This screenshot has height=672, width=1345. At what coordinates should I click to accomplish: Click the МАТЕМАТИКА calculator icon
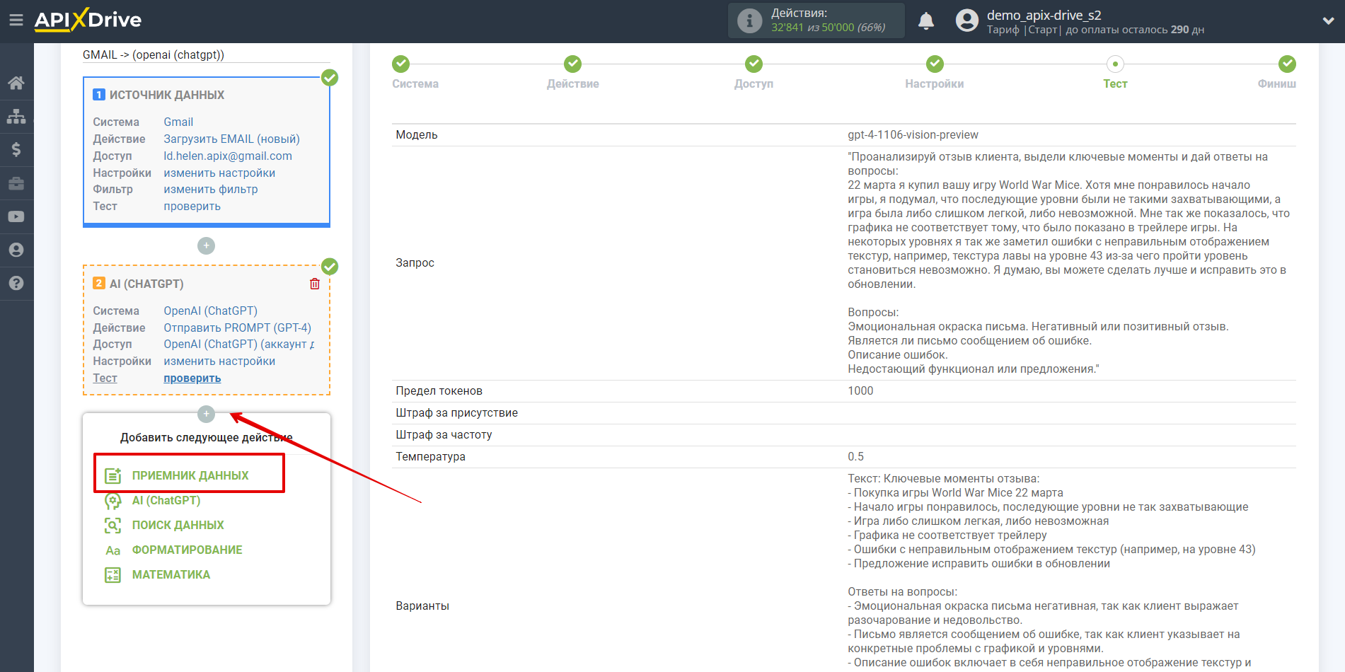113,575
